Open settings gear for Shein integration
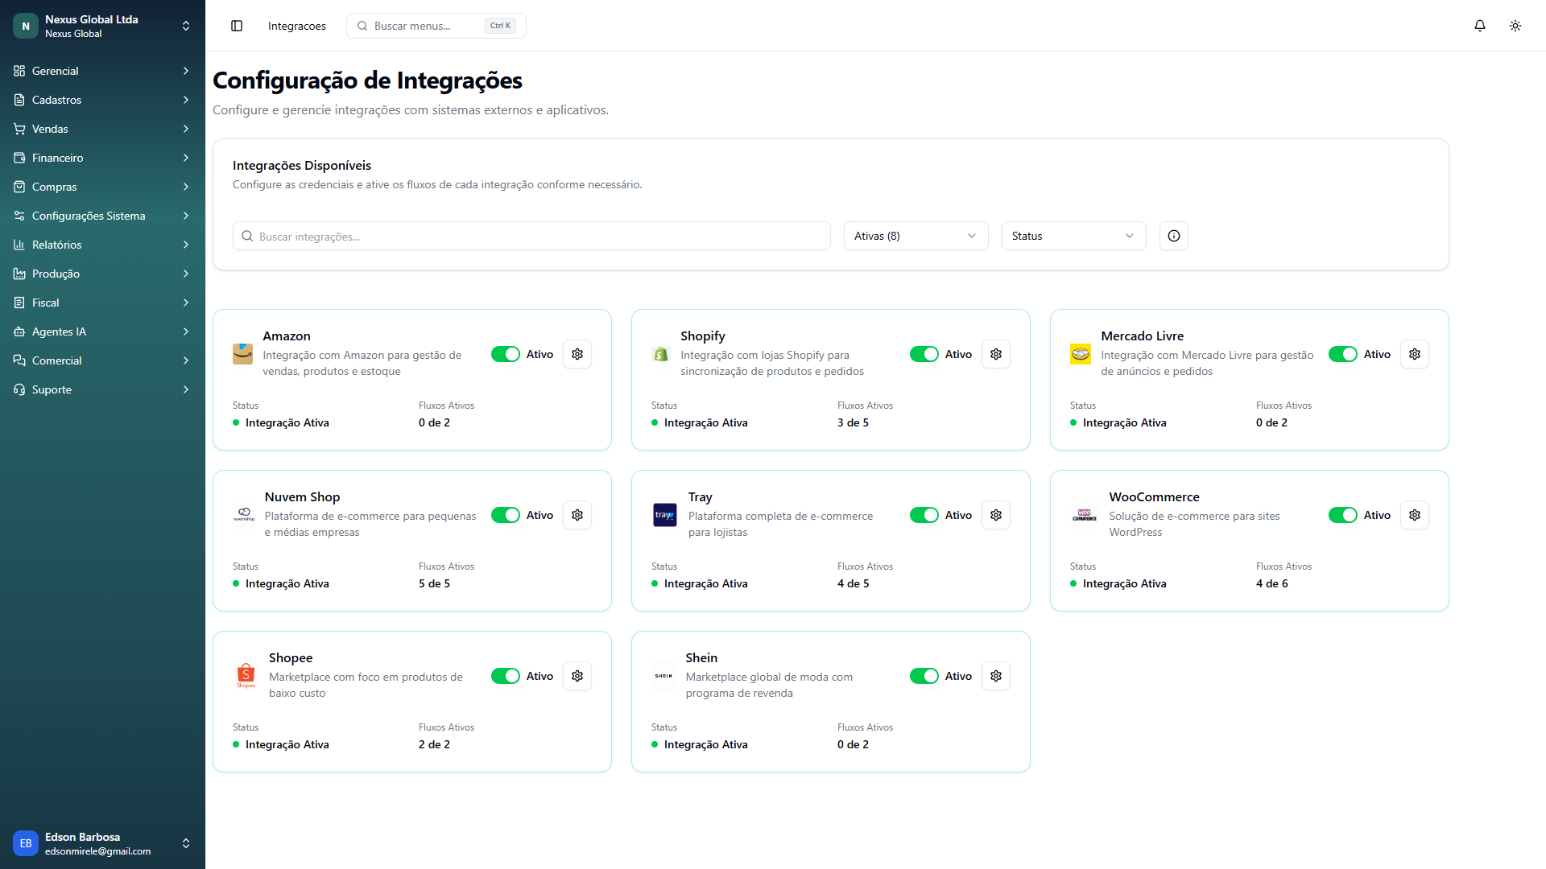1546x869 pixels. coord(996,676)
